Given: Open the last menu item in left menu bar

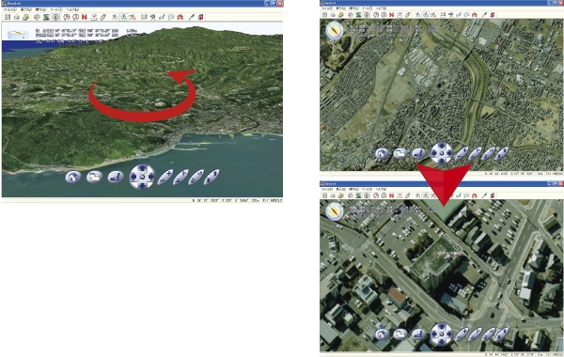Looking at the screenshot, I should pos(72,9).
